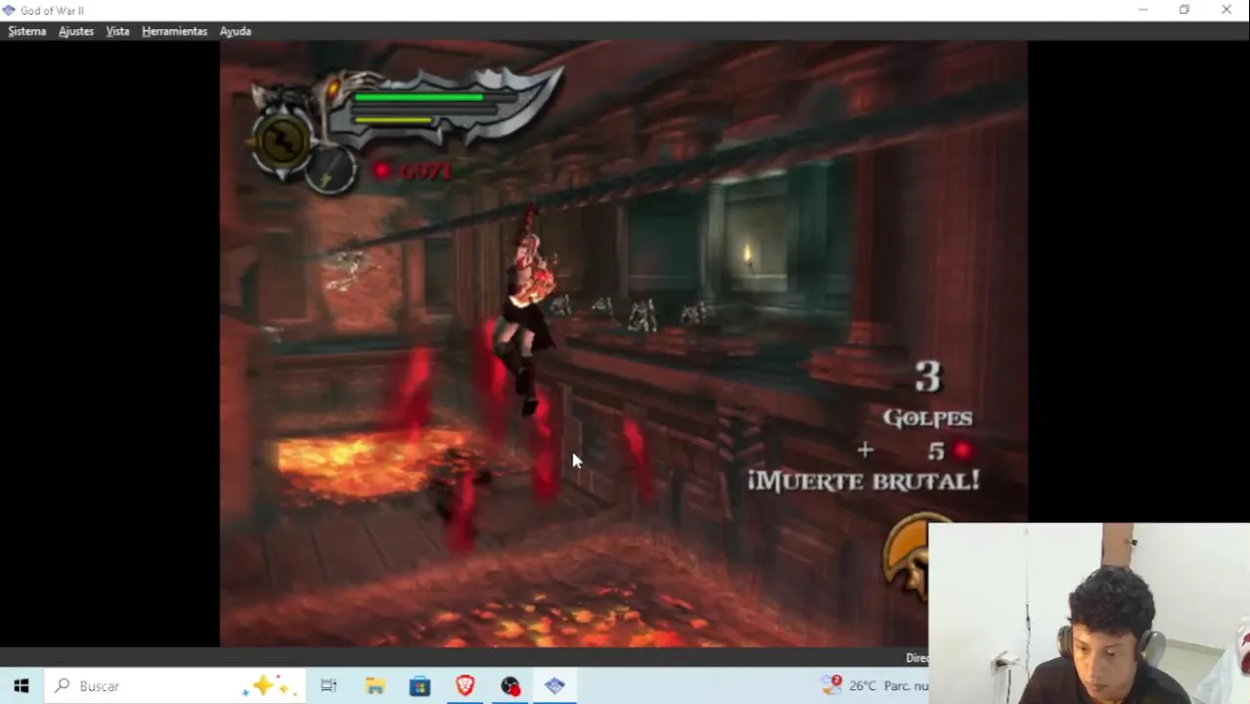This screenshot has width=1250, height=704.
Task: Open the 26°C weather widget
Action: pos(873,685)
